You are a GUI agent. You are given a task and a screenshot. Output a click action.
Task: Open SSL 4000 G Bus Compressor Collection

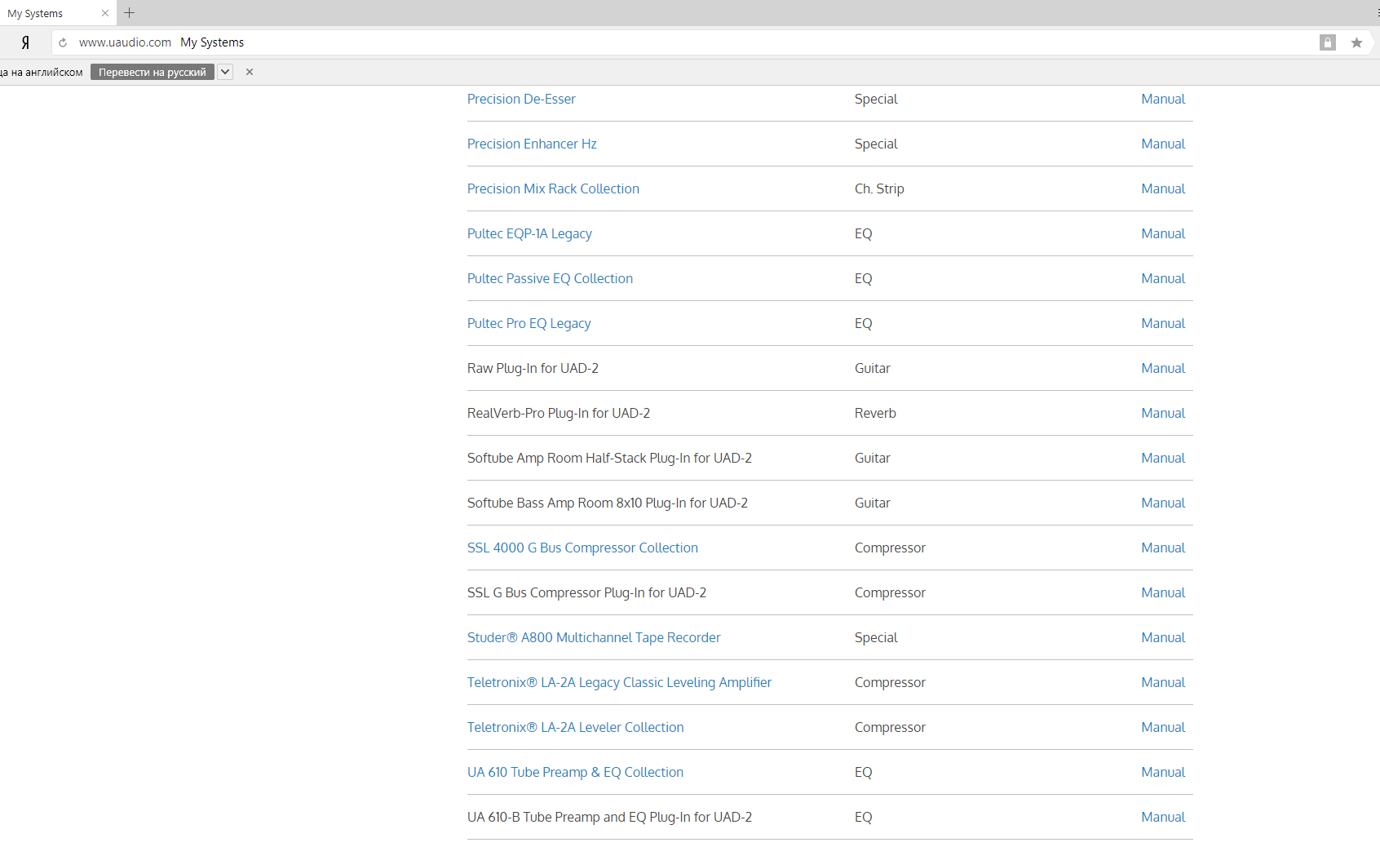click(582, 548)
